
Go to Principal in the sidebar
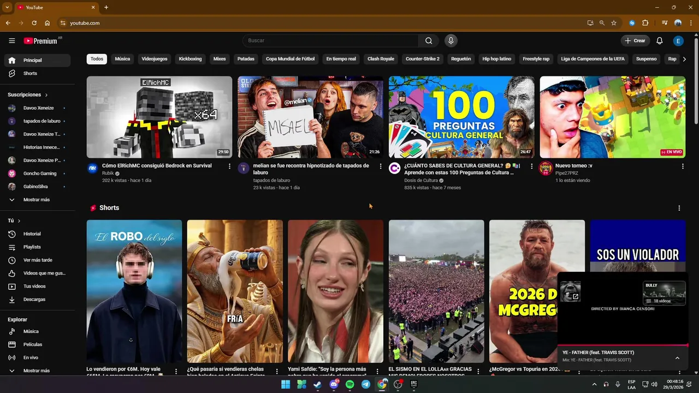(x=37, y=60)
